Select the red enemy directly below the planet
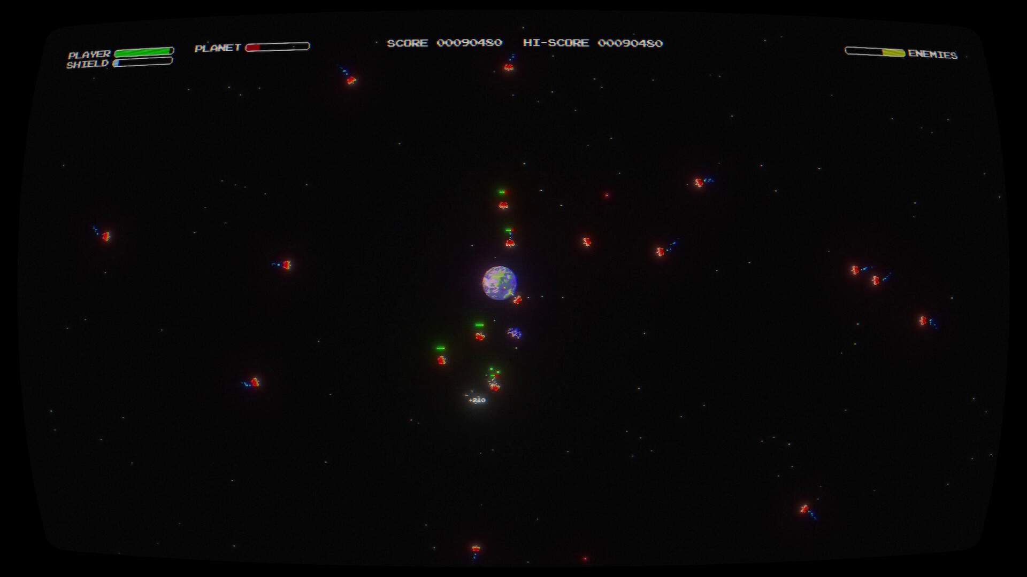Image resolution: width=1027 pixels, height=577 pixels. point(517,301)
